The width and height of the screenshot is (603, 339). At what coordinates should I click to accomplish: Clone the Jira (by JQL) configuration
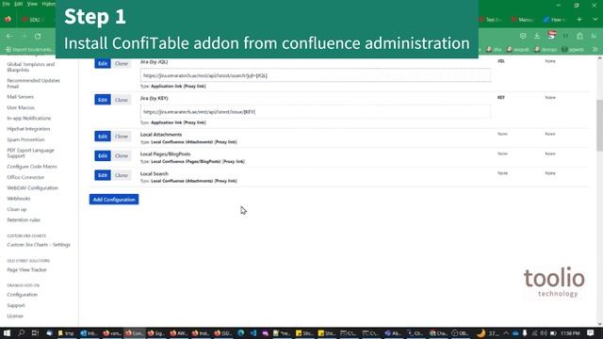pyautogui.click(x=122, y=63)
